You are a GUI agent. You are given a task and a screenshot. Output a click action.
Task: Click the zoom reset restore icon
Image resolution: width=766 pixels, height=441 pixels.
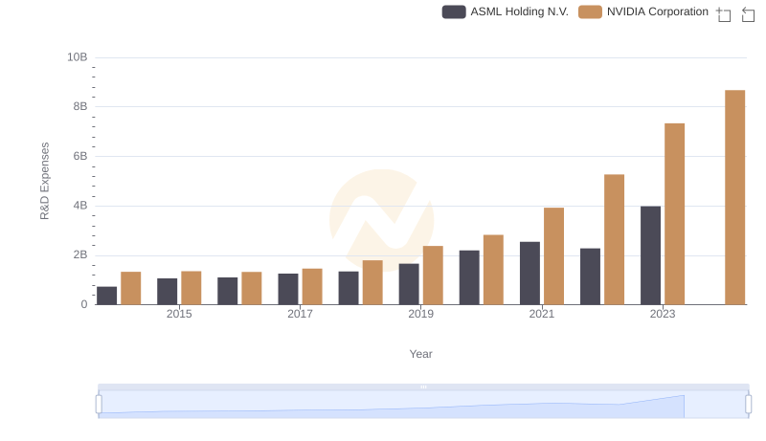(x=748, y=14)
